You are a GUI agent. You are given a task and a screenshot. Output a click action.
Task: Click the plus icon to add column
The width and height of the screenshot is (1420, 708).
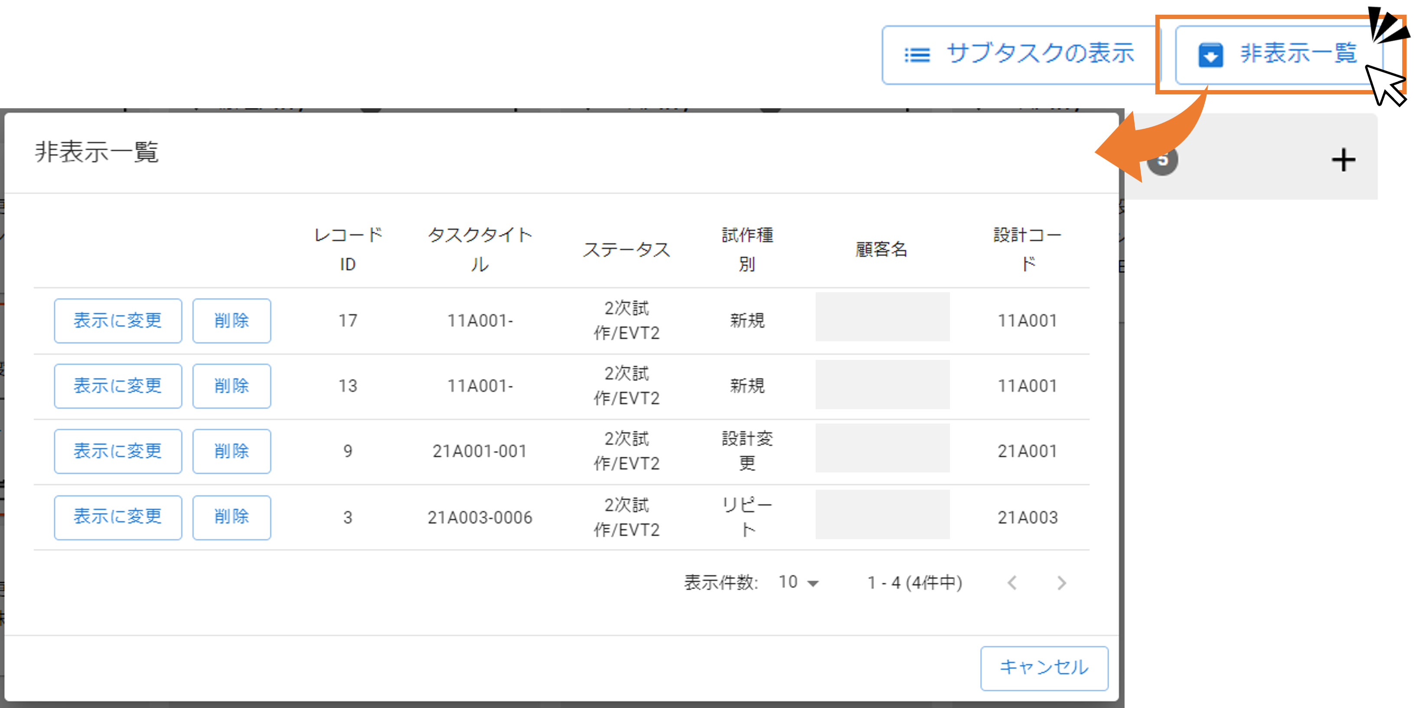(x=1343, y=160)
